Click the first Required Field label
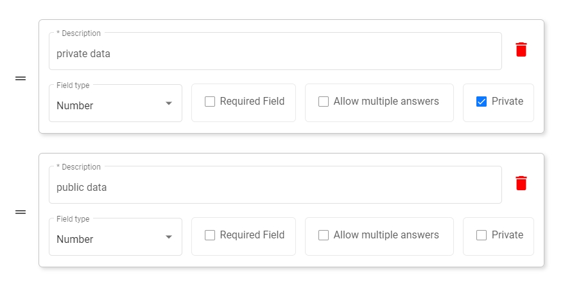Viewport: 581px width, 284px height. [252, 102]
